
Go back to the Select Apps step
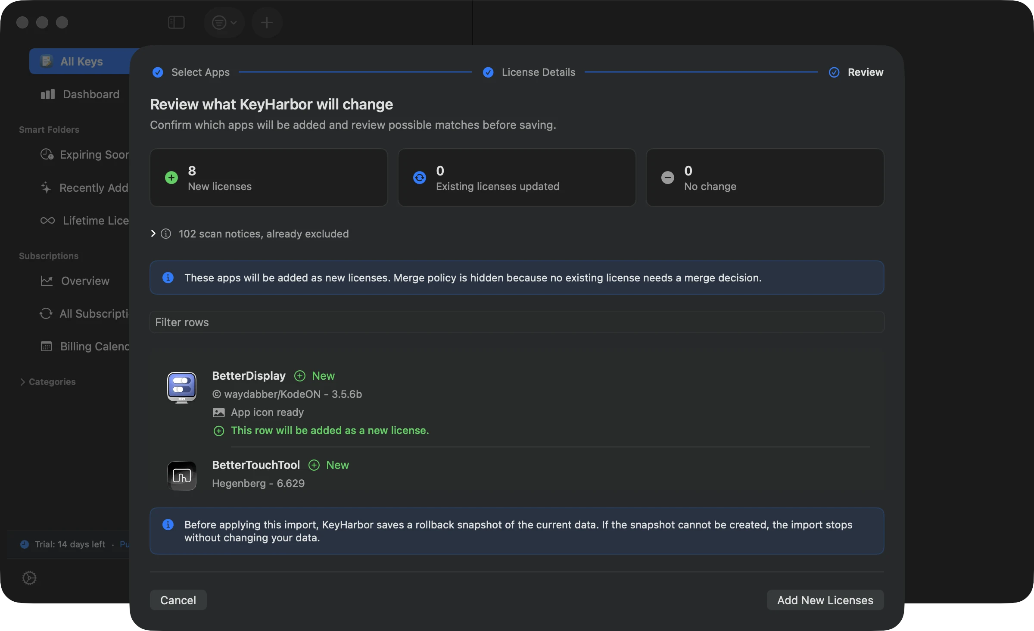click(191, 72)
